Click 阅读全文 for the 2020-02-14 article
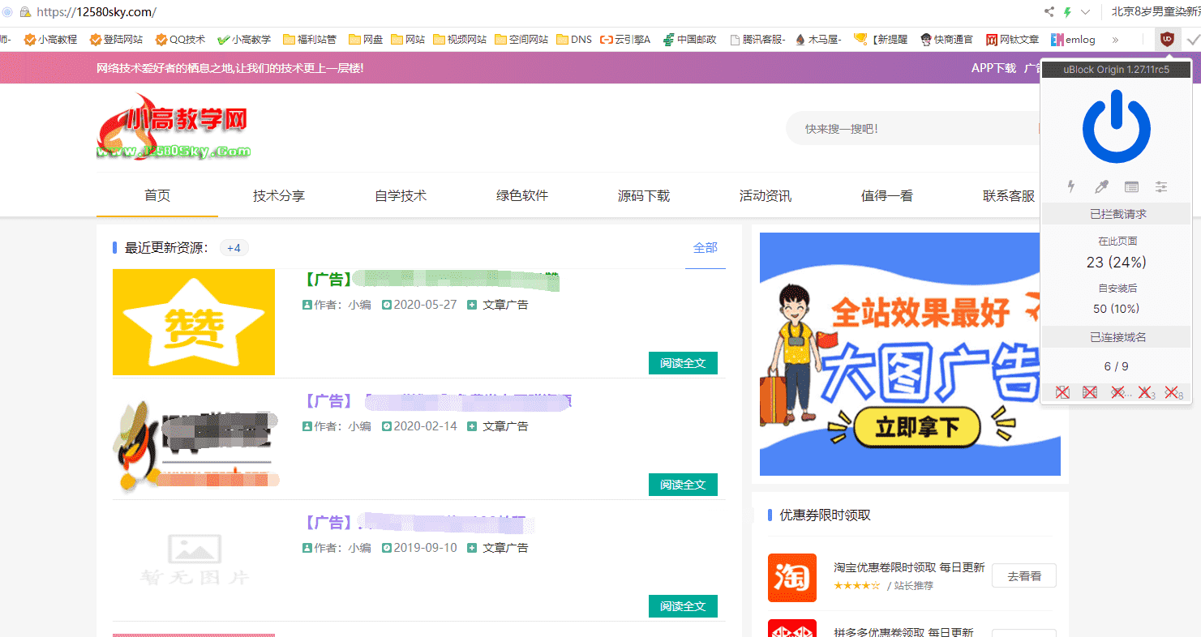 tap(683, 485)
